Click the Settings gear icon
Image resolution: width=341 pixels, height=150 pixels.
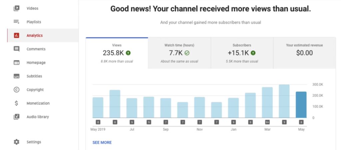(16, 142)
